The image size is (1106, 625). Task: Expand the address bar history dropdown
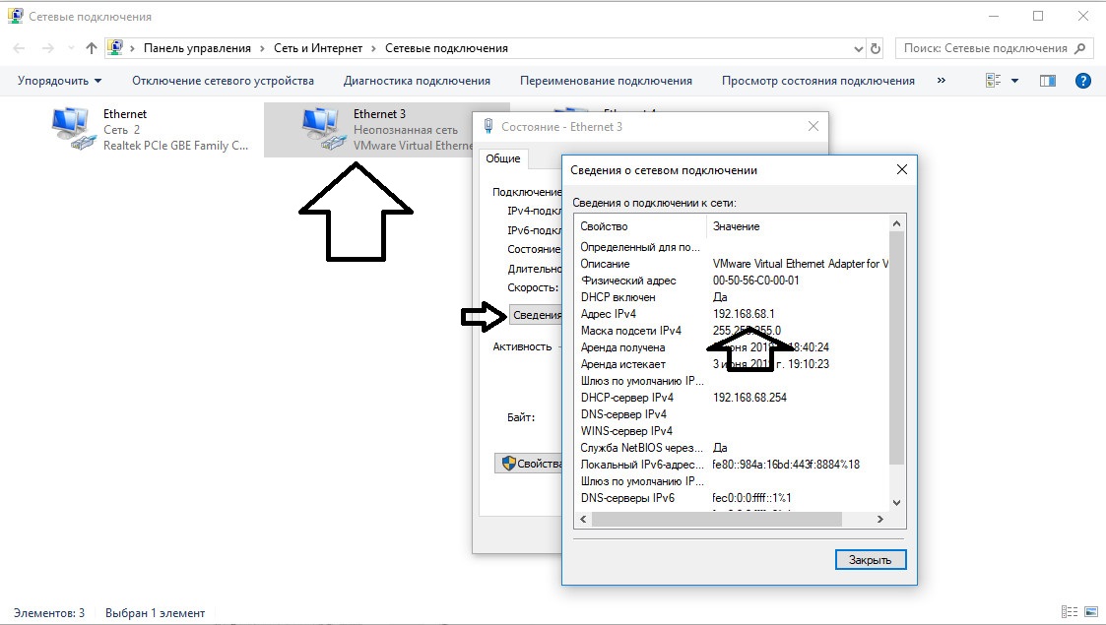(858, 48)
